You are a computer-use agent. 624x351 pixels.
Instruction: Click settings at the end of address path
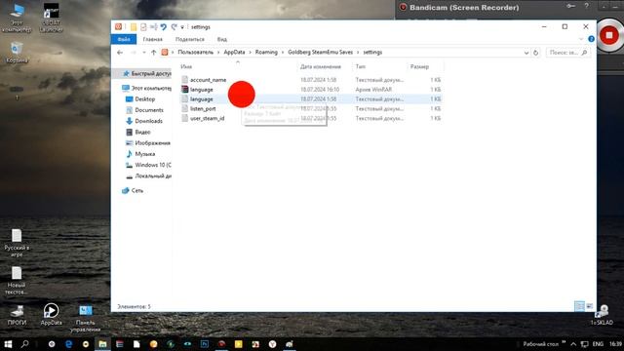coord(372,52)
